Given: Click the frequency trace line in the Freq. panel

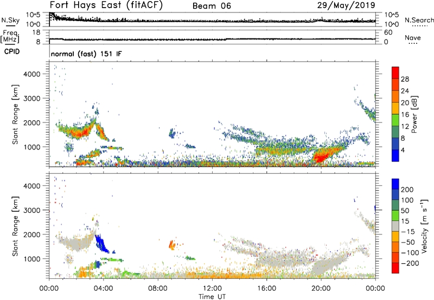Looking at the screenshot, I should click(x=212, y=39).
